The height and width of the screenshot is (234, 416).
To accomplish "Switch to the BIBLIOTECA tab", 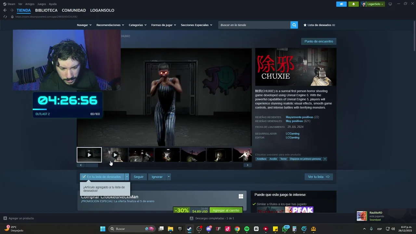I will pos(46,10).
